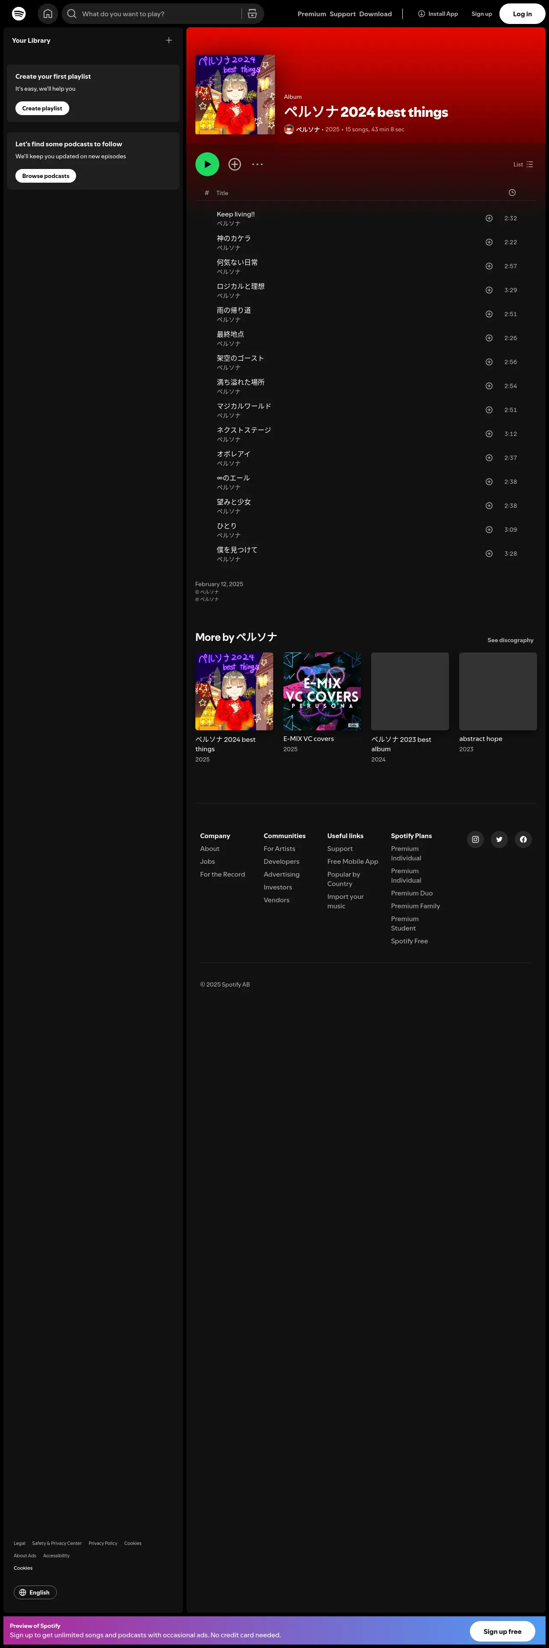This screenshot has width=549, height=1648.
Task: Add 何気ない日常 to Liked Songs
Action: click(489, 266)
